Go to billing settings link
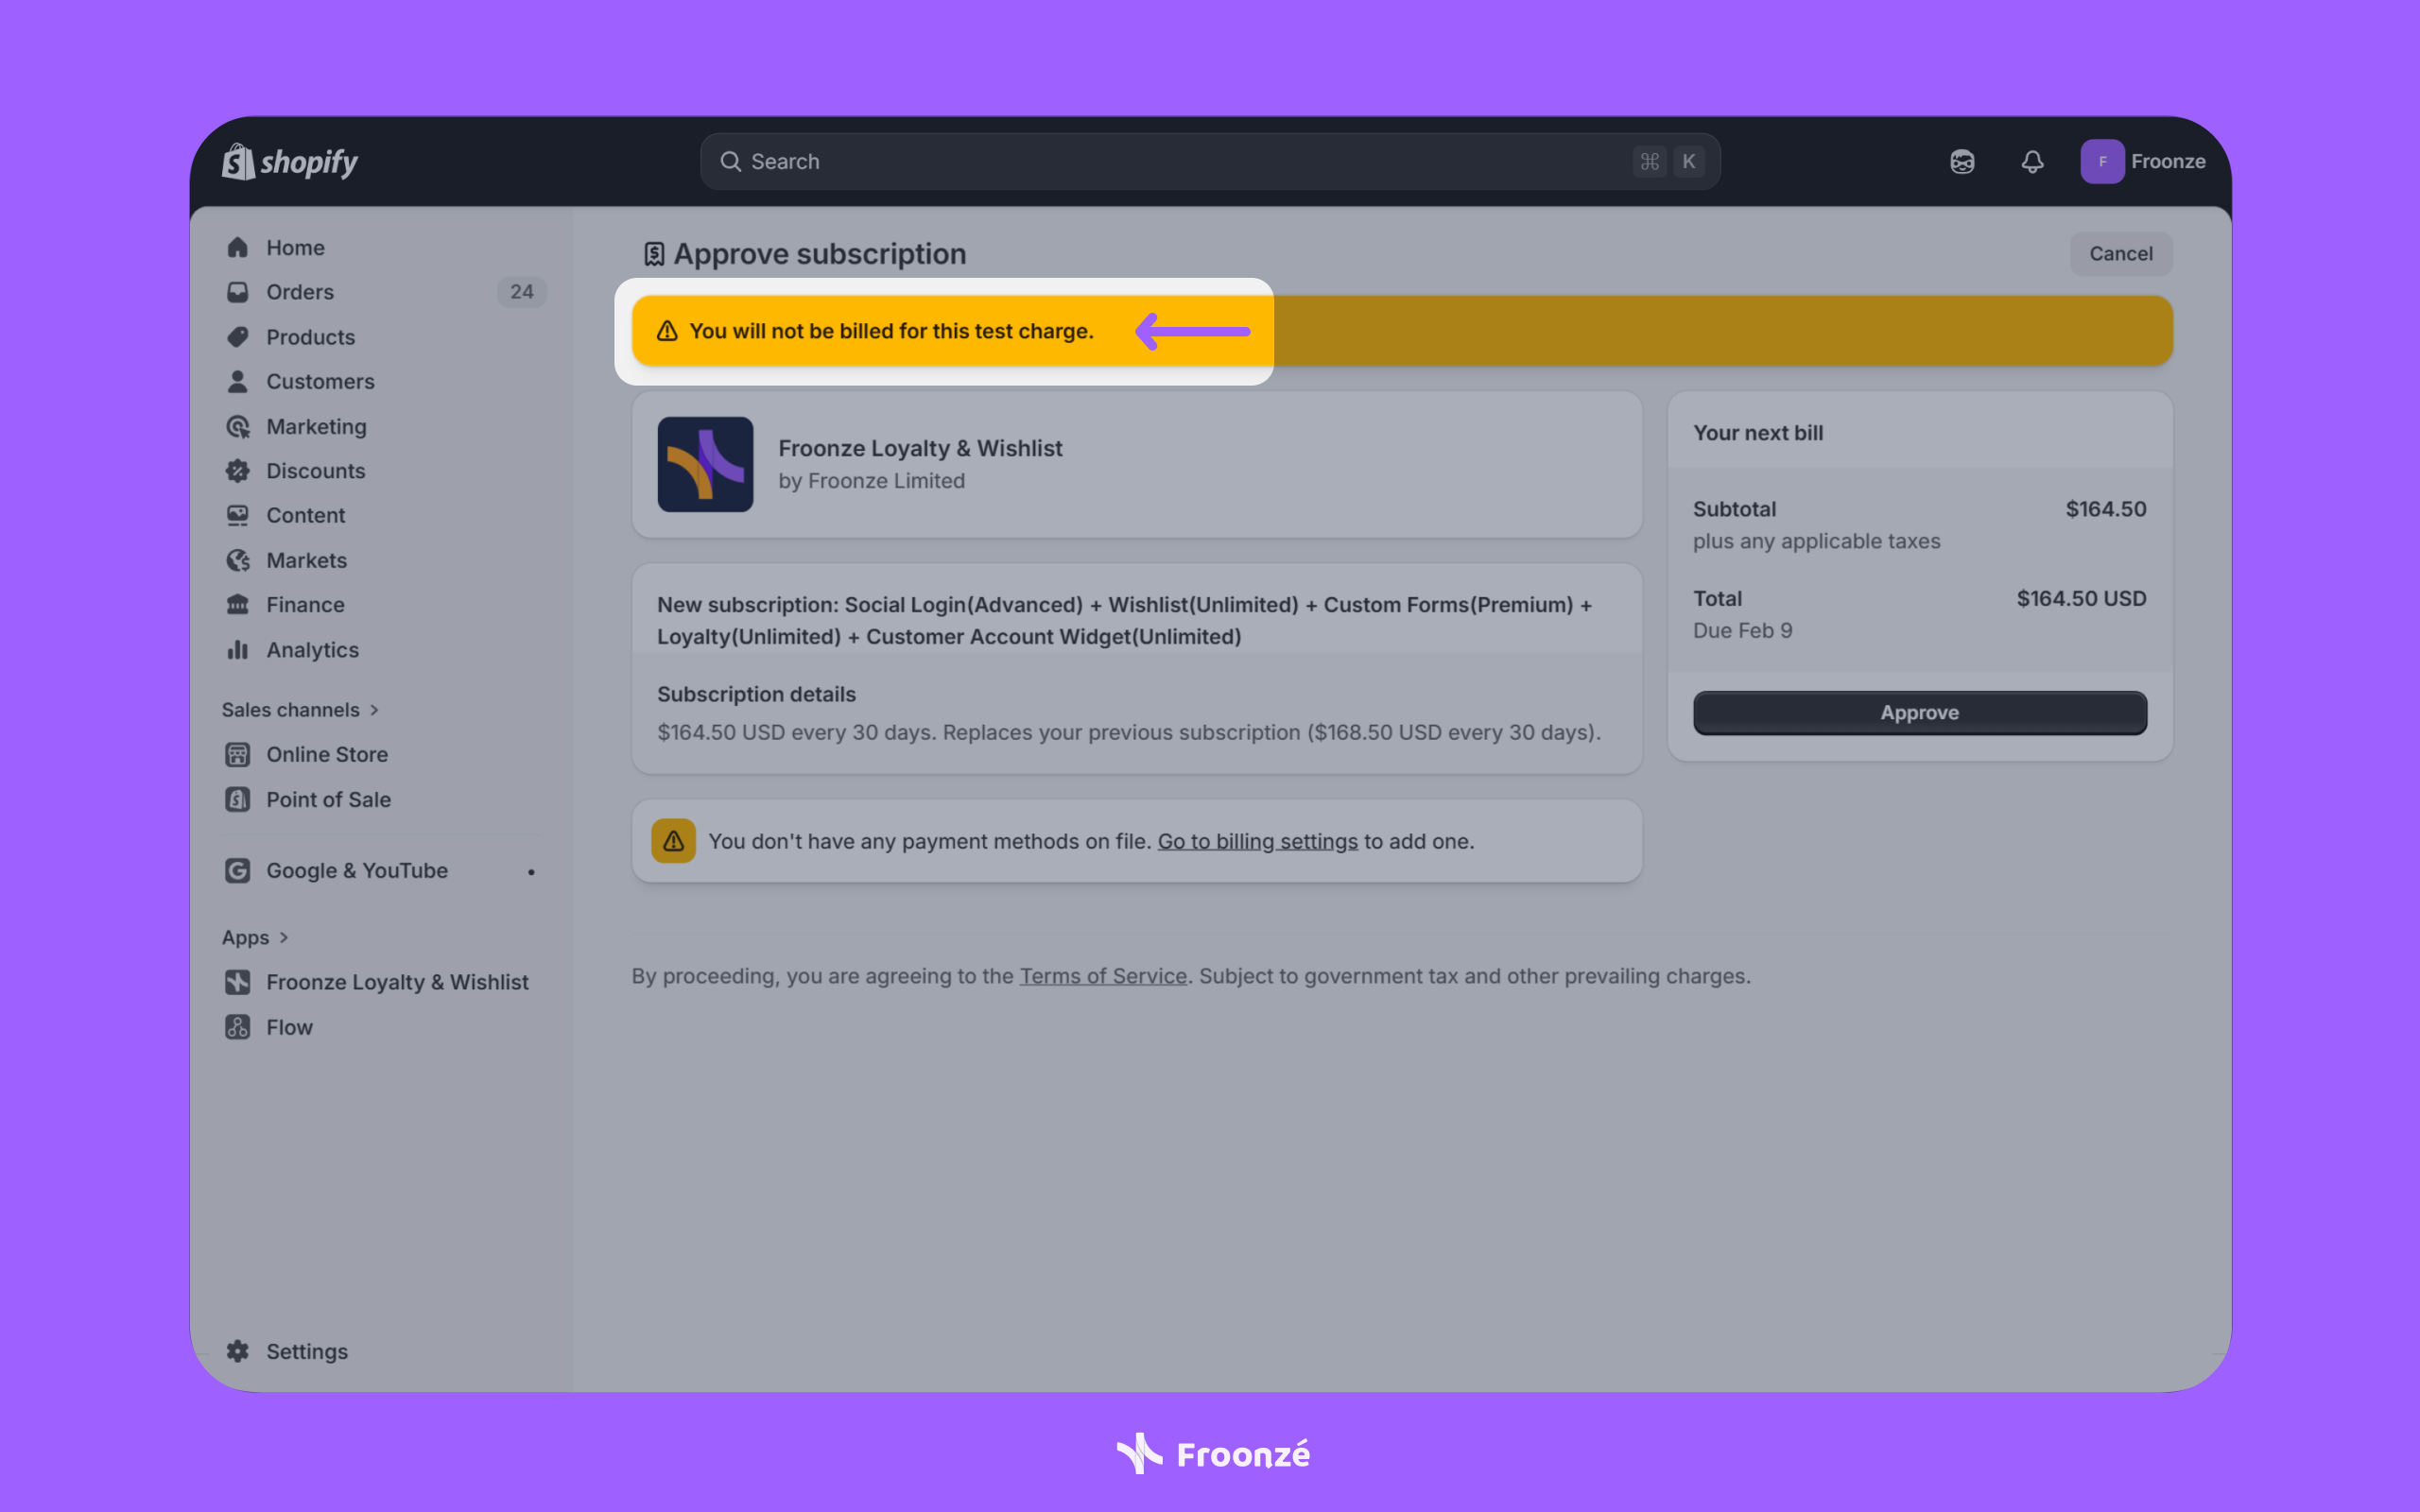The width and height of the screenshot is (2420, 1512). click(x=1256, y=841)
